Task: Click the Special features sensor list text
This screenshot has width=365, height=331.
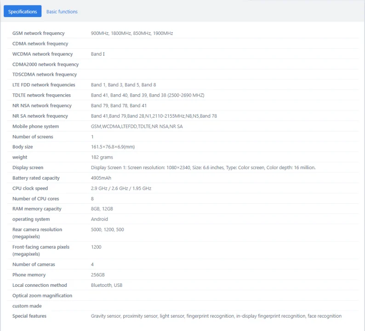Action: pyautogui.click(x=216, y=316)
